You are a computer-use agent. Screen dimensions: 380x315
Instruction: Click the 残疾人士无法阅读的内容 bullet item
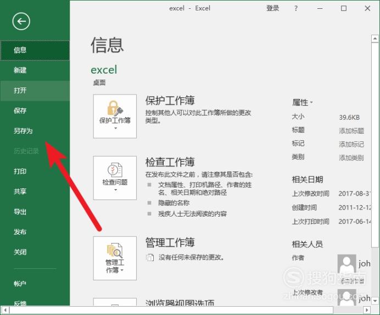click(192, 214)
